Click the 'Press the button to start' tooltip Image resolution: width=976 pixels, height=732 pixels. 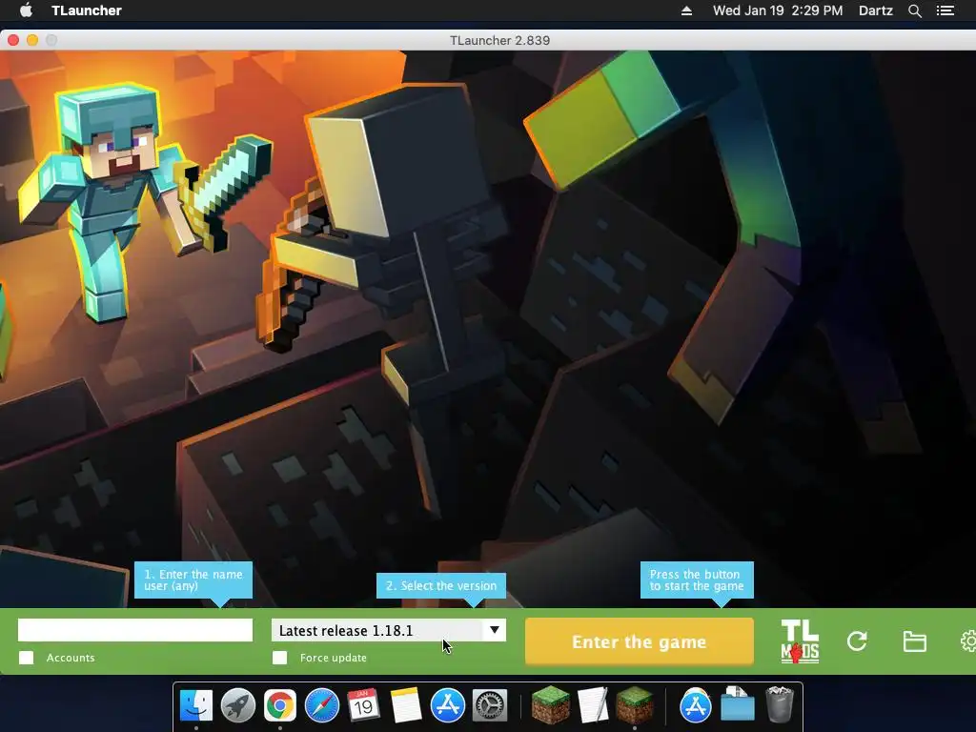[x=697, y=580]
